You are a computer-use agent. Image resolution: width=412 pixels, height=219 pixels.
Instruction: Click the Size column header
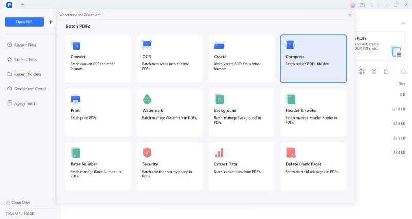click(402, 83)
